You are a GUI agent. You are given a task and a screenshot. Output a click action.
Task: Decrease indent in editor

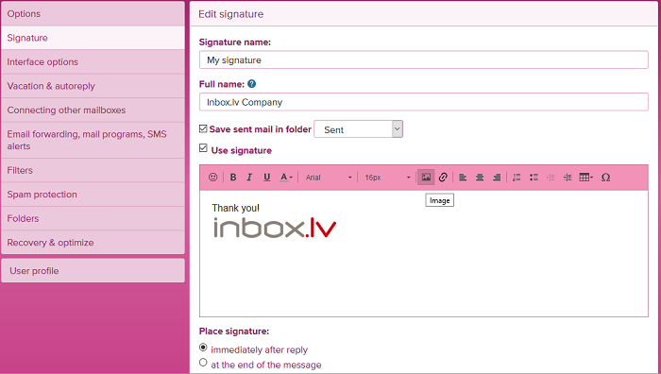pos(551,178)
